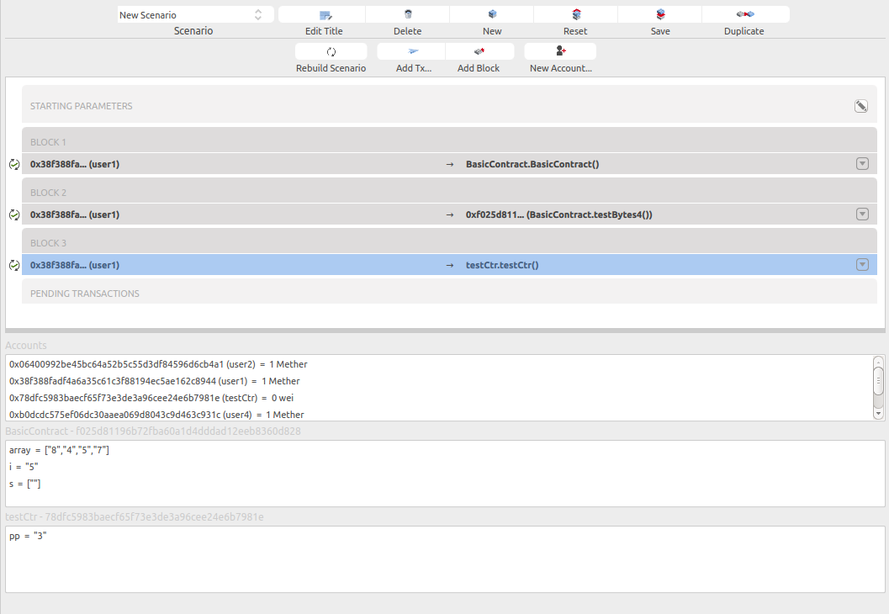
Task: Duplicate the scenario via Duplicate icon
Action: tap(744, 15)
